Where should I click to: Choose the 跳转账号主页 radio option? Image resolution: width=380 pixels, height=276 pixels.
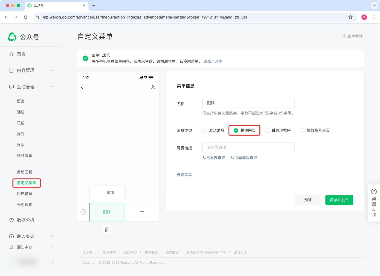click(x=302, y=131)
